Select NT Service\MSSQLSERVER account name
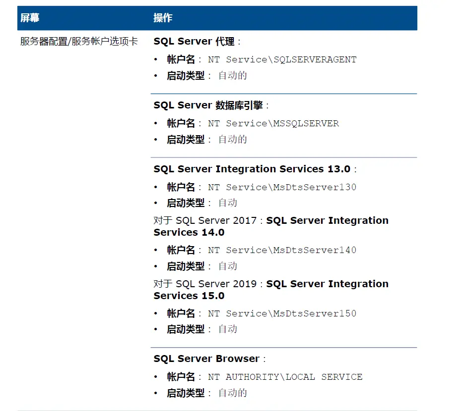463x411 pixels. (x=273, y=123)
